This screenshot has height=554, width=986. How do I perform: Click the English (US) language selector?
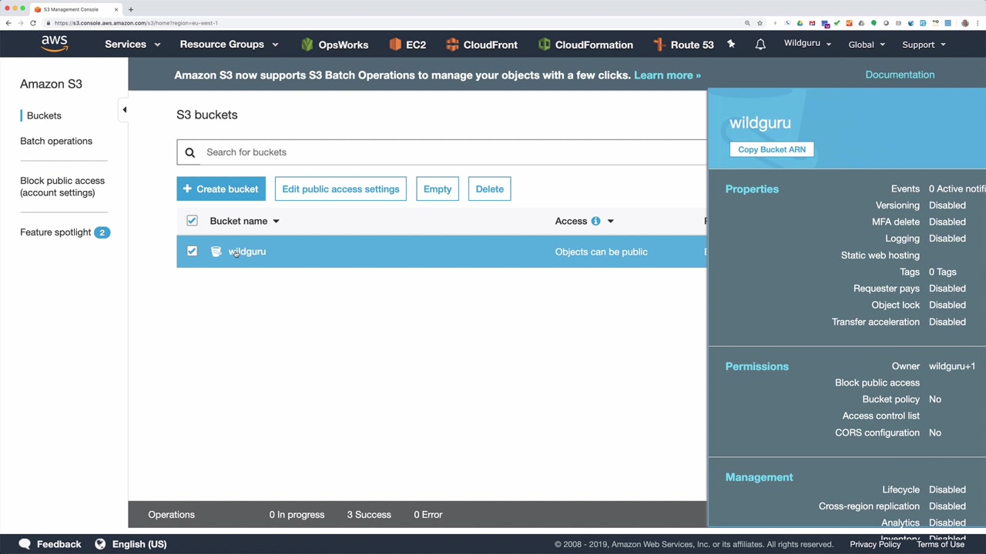[139, 544]
